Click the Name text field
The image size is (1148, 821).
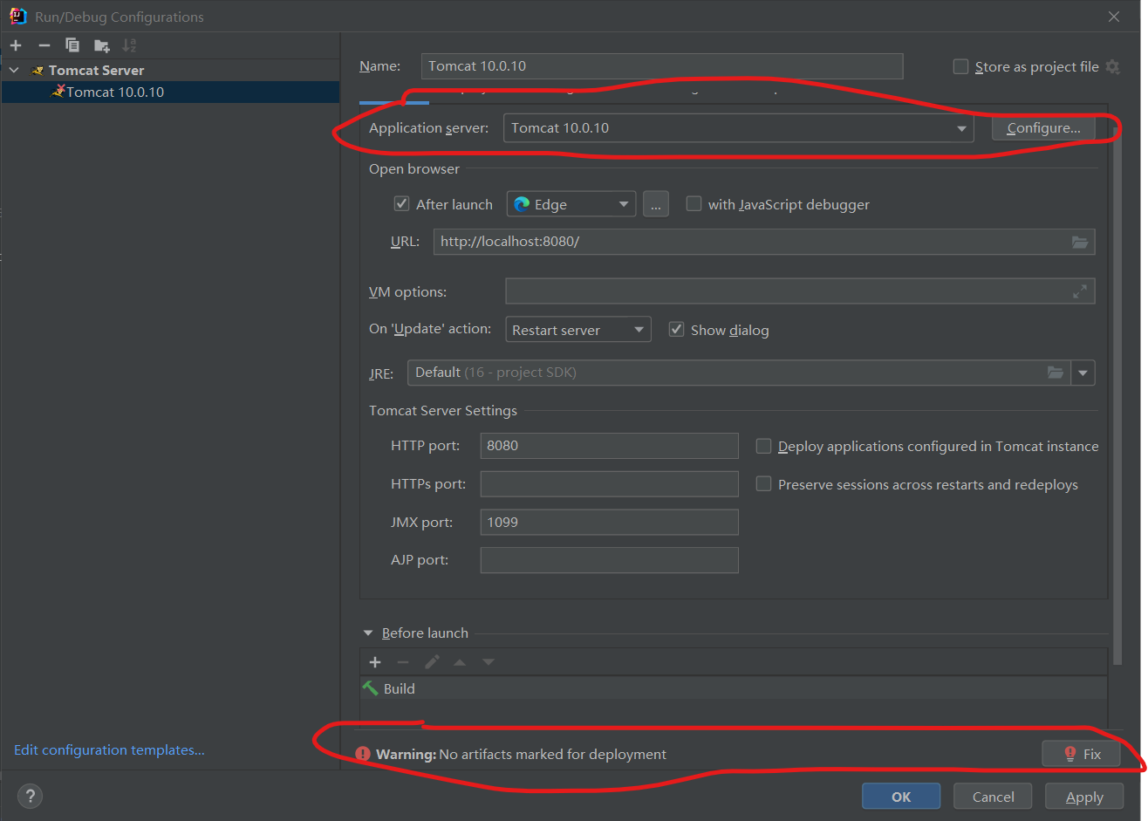point(662,66)
